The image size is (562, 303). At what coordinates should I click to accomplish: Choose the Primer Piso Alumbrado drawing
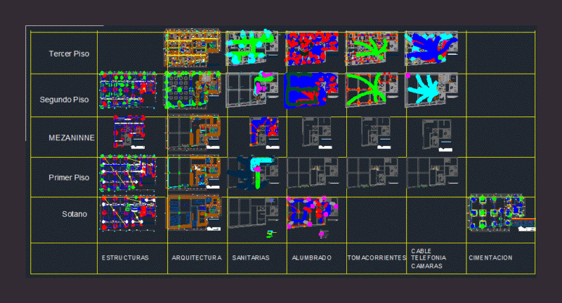click(312, 173)
